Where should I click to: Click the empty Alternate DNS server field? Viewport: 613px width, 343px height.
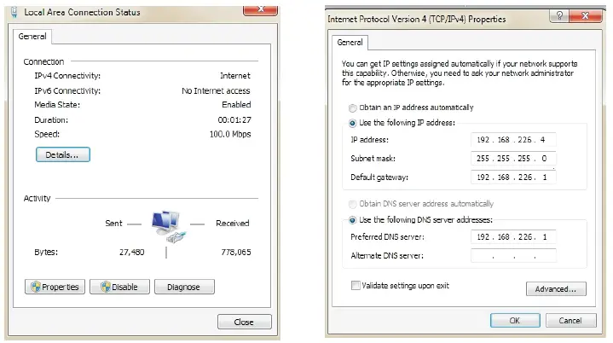click(512, 256)
